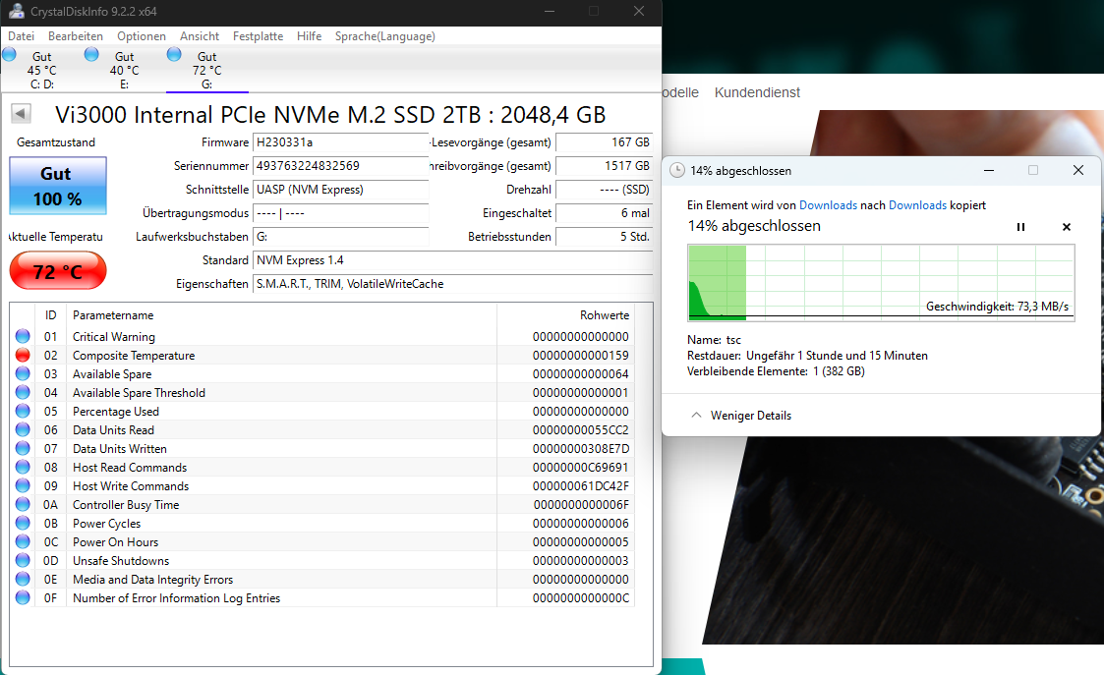Viewport: 1104px width, 675px height.
Task: Click the Eigenschaften field with S.M.A.R.T., TRIM
Action: coord(453,284)
